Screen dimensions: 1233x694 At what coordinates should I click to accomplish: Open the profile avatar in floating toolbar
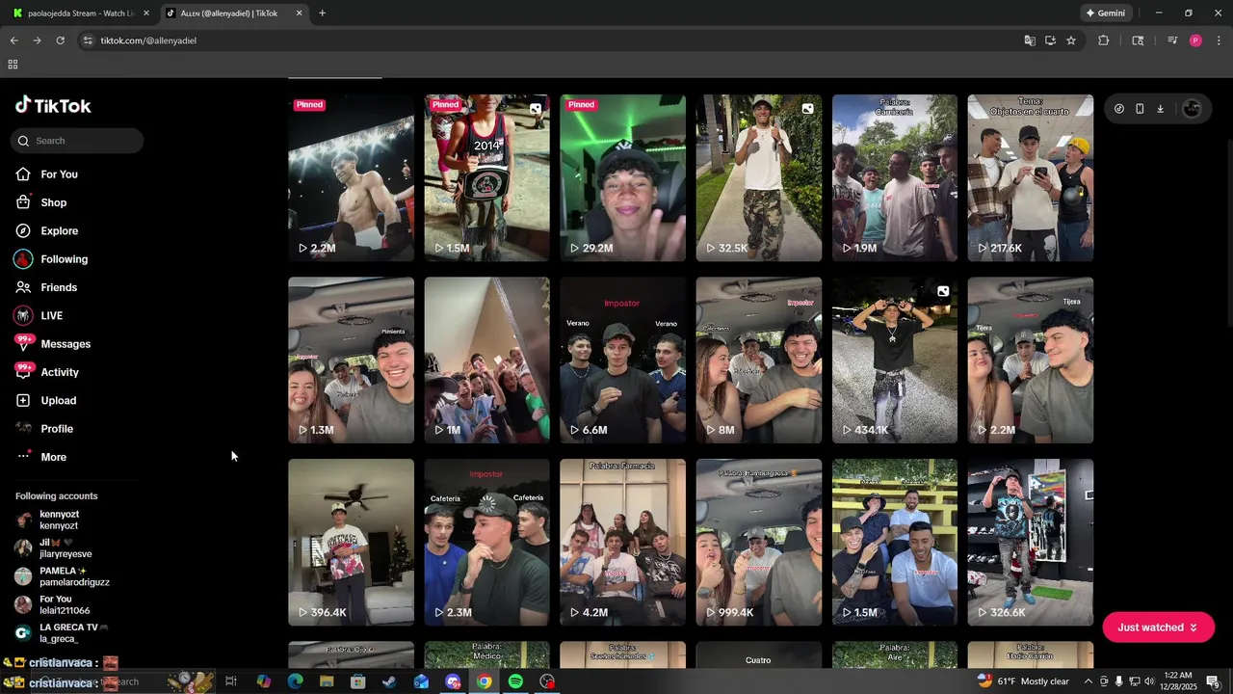(1192, 109)
